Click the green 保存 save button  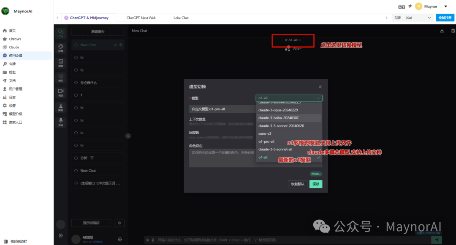click(x=315, y=184)
